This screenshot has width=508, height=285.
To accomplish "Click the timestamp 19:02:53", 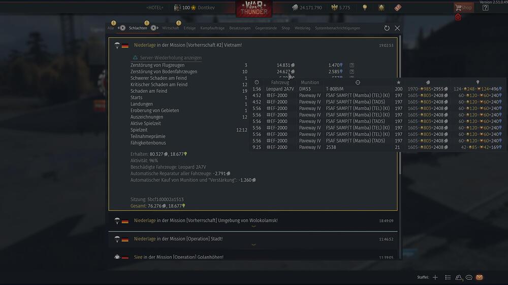I will pyautogui.click(x=386, y=46).
